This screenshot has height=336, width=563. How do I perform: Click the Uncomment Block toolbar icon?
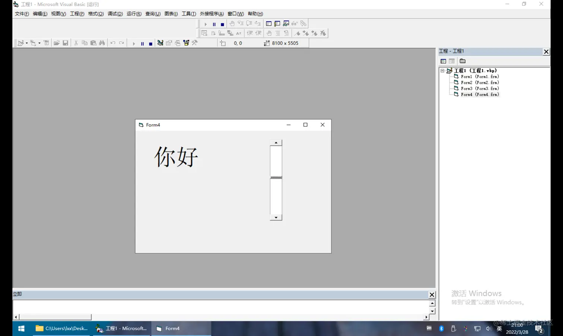pyautogui.click(x=286, y=33)
